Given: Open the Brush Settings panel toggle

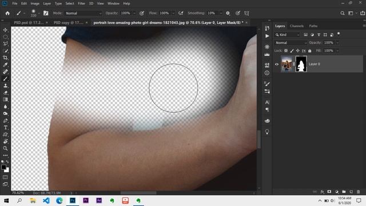Looking at the screenshot, I should click(x=46, y=13).
